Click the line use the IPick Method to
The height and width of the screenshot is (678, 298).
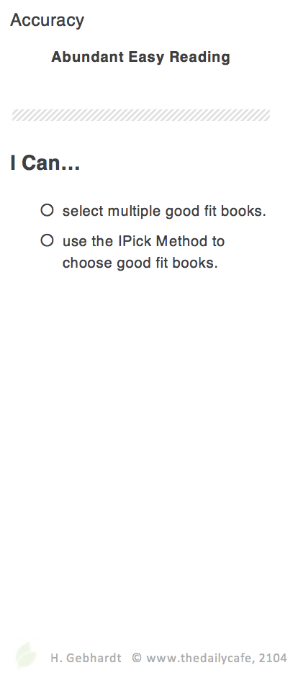tap(143, 241)
